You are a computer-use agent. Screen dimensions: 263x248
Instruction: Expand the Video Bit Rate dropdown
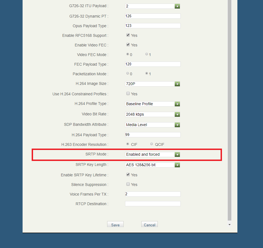[x=153, y=114]
